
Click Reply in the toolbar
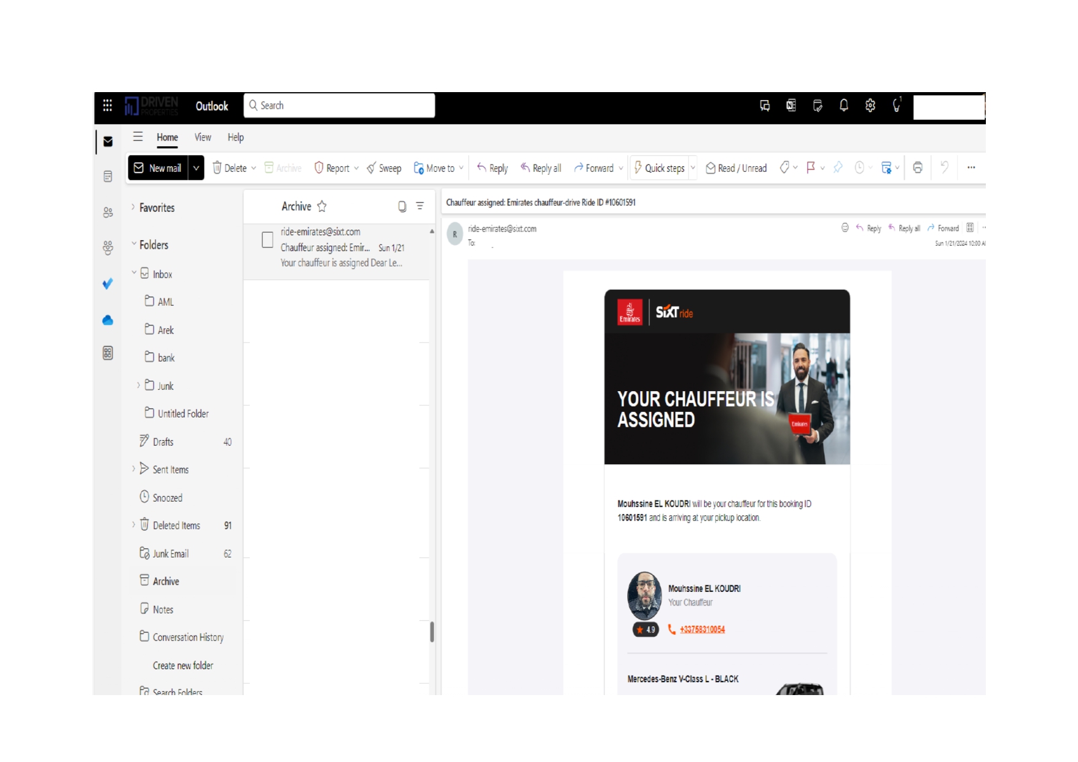pos(492,168)
